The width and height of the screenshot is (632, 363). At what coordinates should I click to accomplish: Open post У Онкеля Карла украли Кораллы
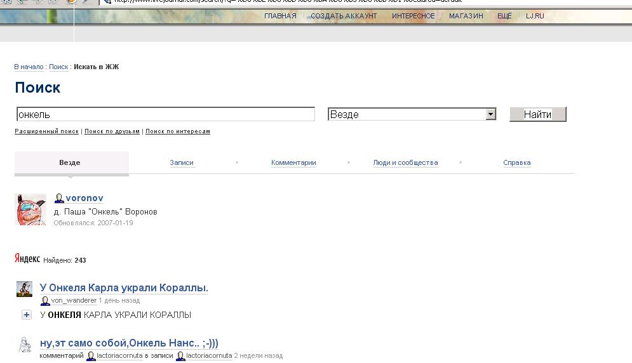coord(124,288)
